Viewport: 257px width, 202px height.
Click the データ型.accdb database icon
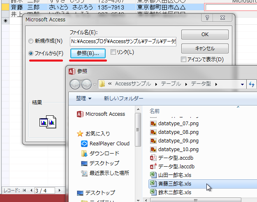click(x=153, y=158)
